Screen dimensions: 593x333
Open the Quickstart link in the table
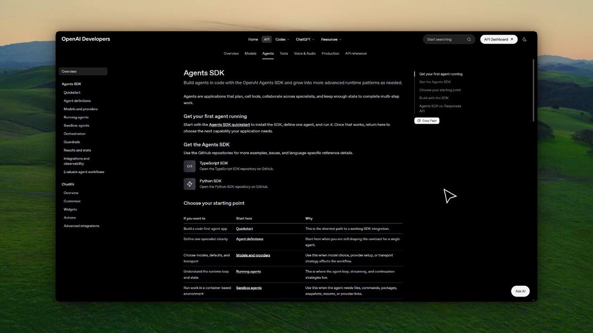coord(245,229)
